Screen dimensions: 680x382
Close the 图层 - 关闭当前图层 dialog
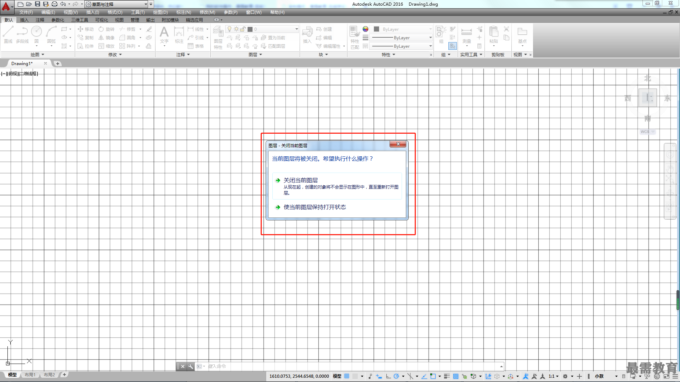[398, 144]
